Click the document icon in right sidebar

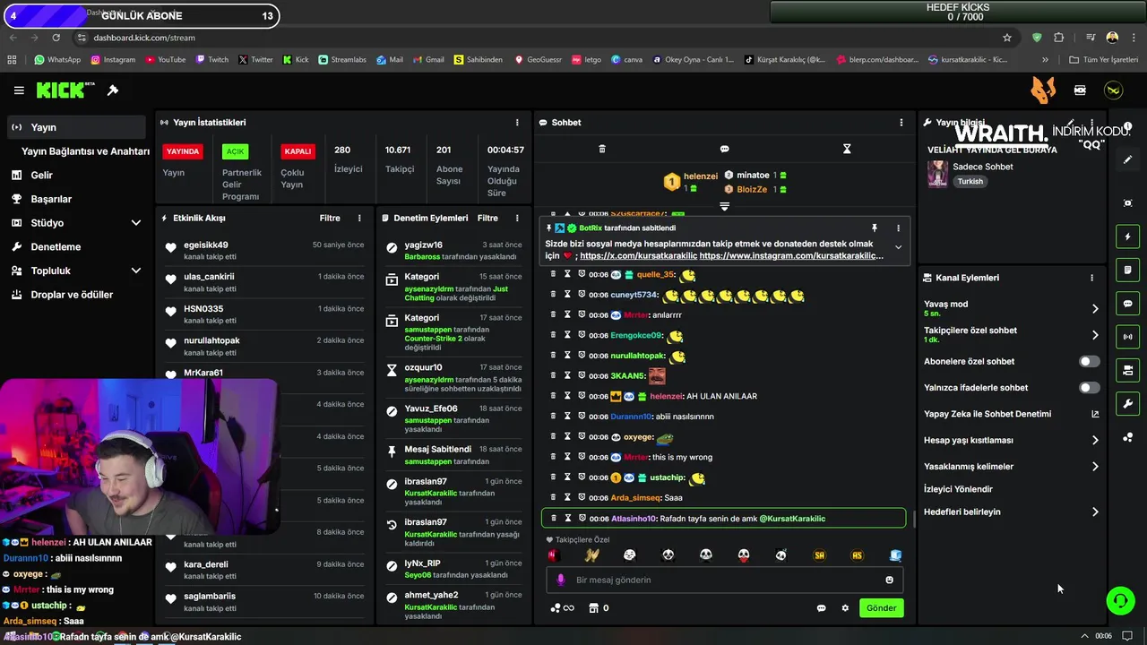1128,270
